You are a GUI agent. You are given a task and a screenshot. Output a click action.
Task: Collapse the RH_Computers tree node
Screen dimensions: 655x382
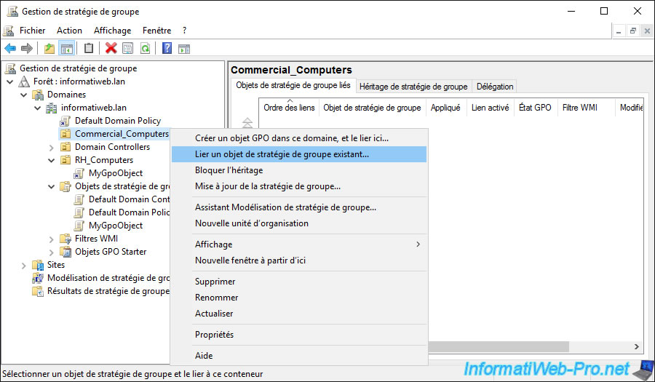51,160
